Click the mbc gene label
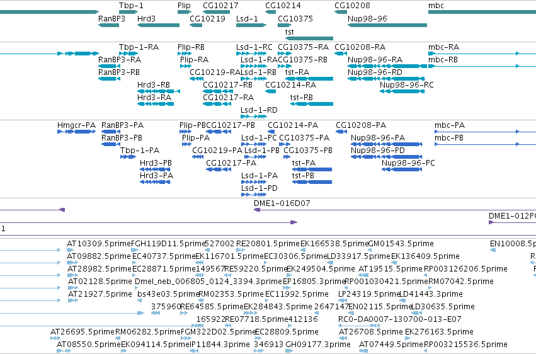 point(436,6)
